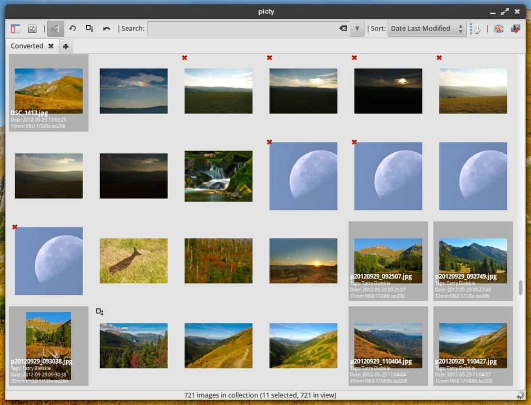Click the curved undo arrow icon

(106, 29)
